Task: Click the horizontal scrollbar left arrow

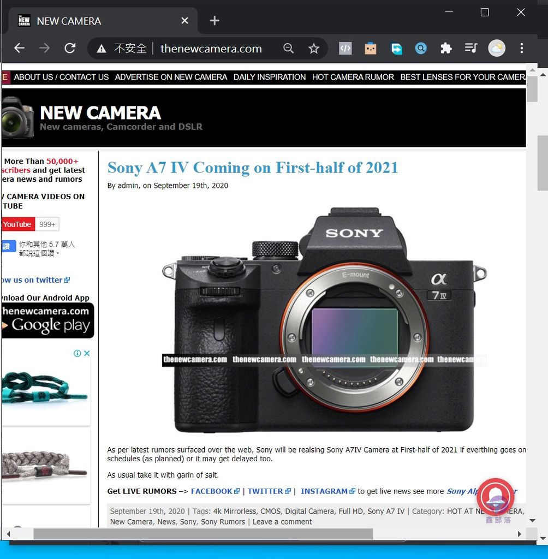Action: point(8,534)
